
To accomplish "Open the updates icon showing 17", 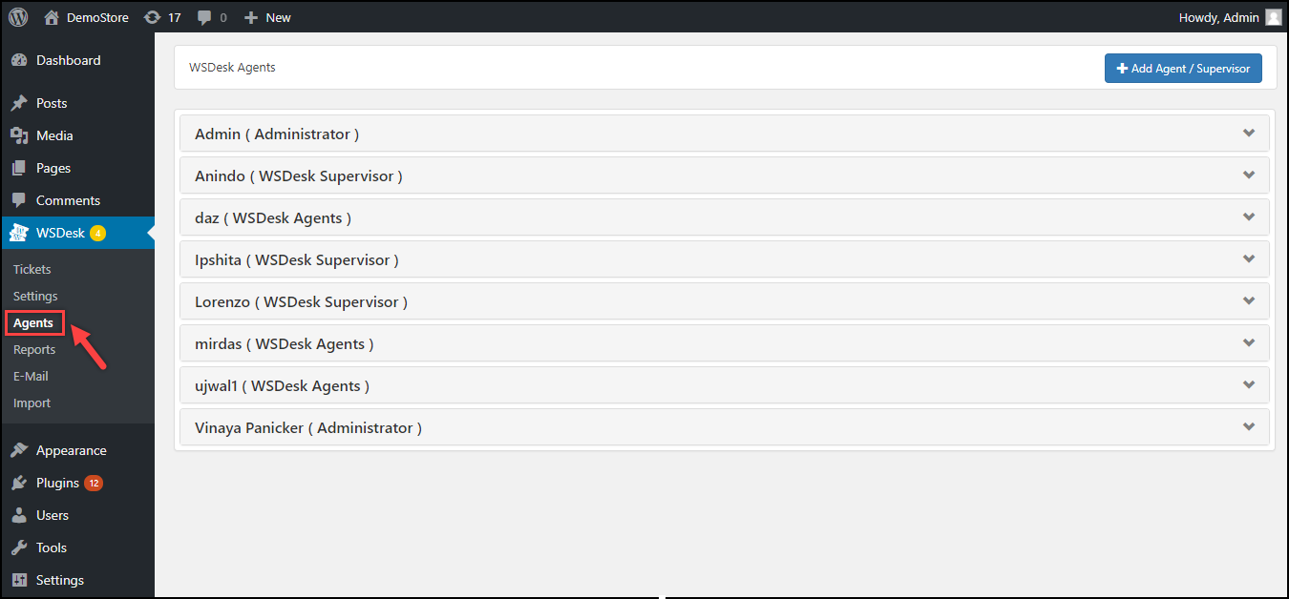I will point(152,17).
